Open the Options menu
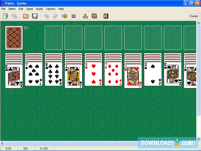Screen dimensions: 201x151 [51, 9]
